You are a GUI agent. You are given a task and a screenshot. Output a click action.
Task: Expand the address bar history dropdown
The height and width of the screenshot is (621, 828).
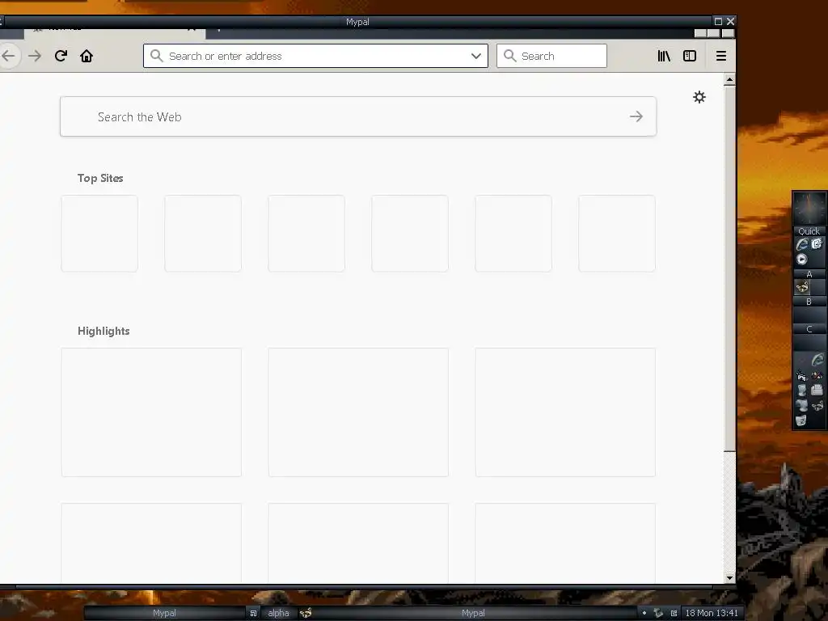475,56
